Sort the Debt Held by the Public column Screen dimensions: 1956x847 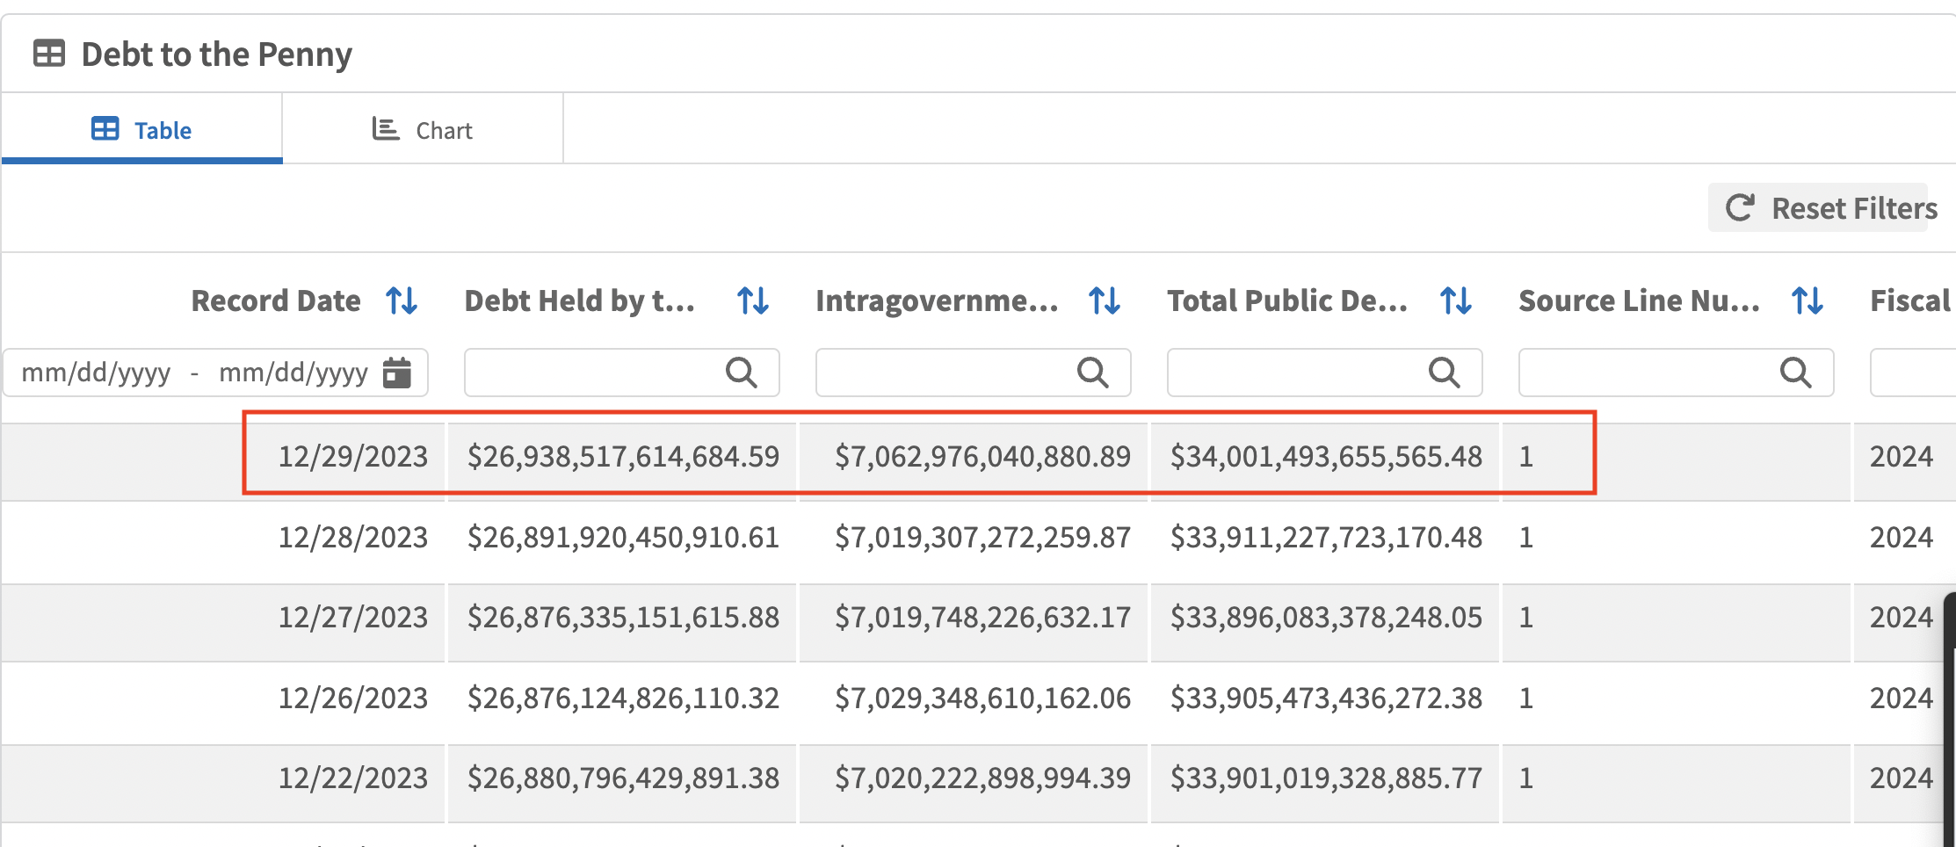click(753, 300)
